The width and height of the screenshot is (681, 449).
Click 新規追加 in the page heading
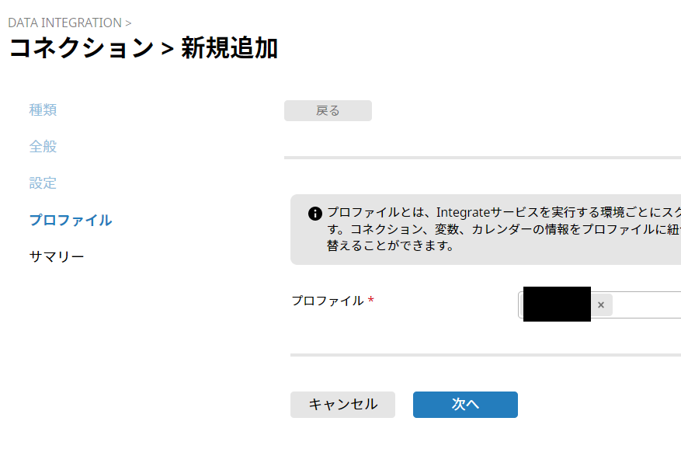coord(229,48)
